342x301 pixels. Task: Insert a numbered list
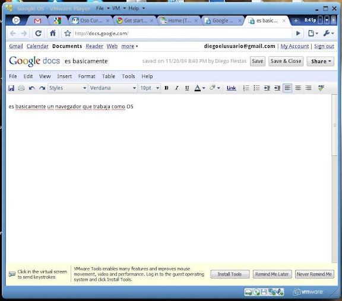coord(246,88)
